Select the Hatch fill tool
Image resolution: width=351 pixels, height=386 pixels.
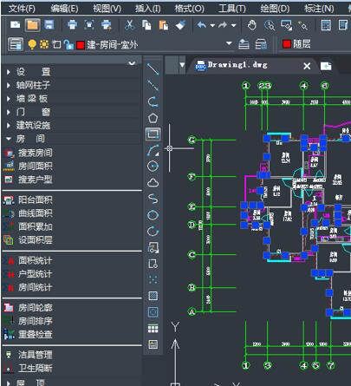(153, 296)
